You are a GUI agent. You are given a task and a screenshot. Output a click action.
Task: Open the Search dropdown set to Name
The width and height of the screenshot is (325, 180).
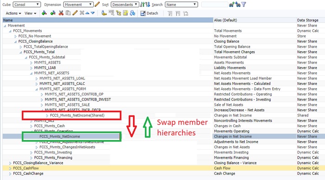pyautogui.click(x=182, y=5)
